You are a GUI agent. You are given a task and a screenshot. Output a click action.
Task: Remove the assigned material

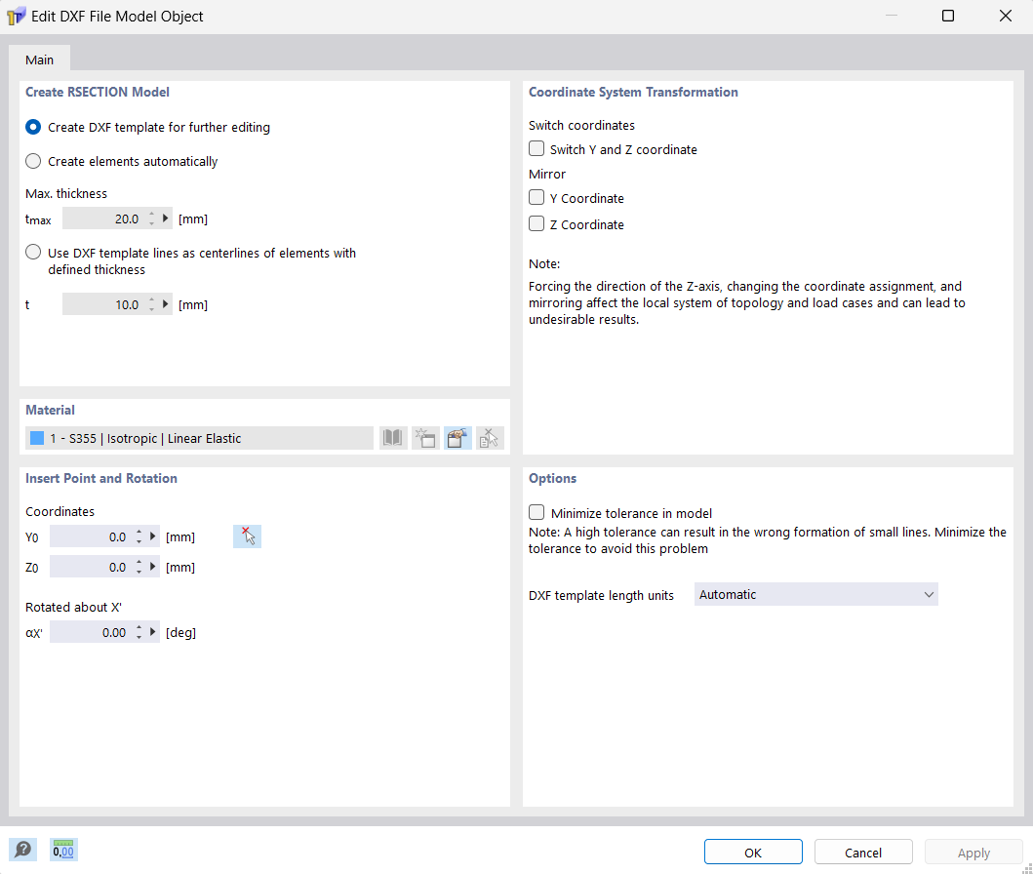point(489,437)
